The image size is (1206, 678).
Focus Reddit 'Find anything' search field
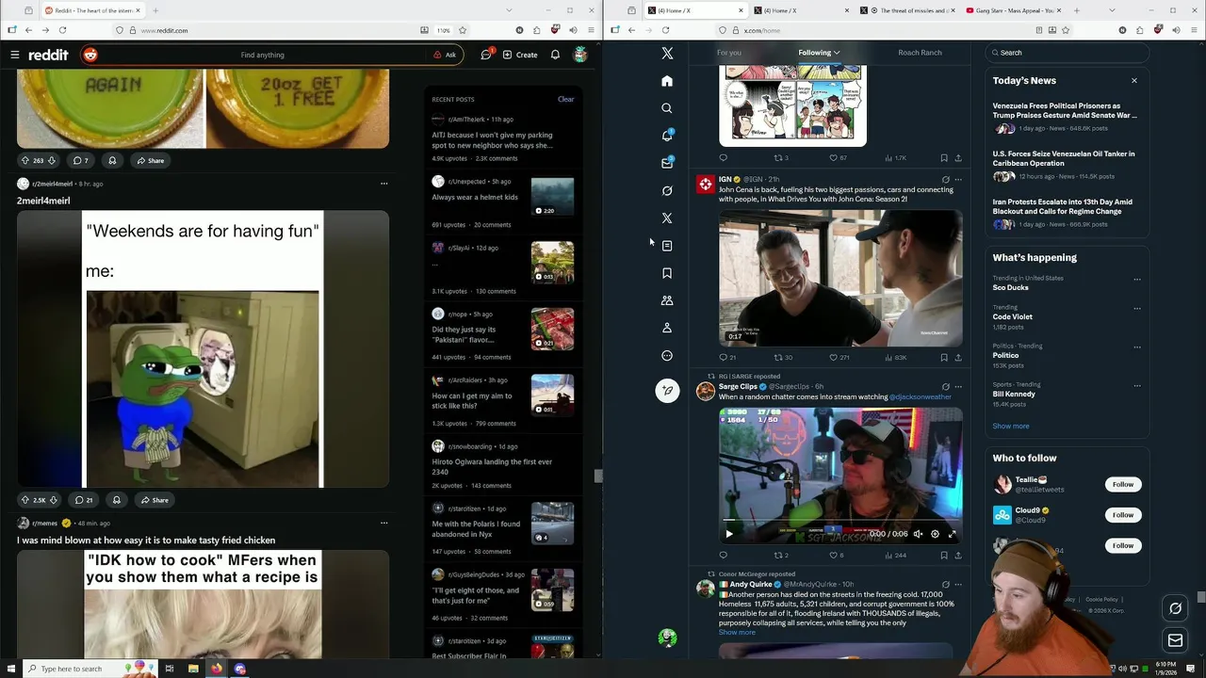click(262, 55)
